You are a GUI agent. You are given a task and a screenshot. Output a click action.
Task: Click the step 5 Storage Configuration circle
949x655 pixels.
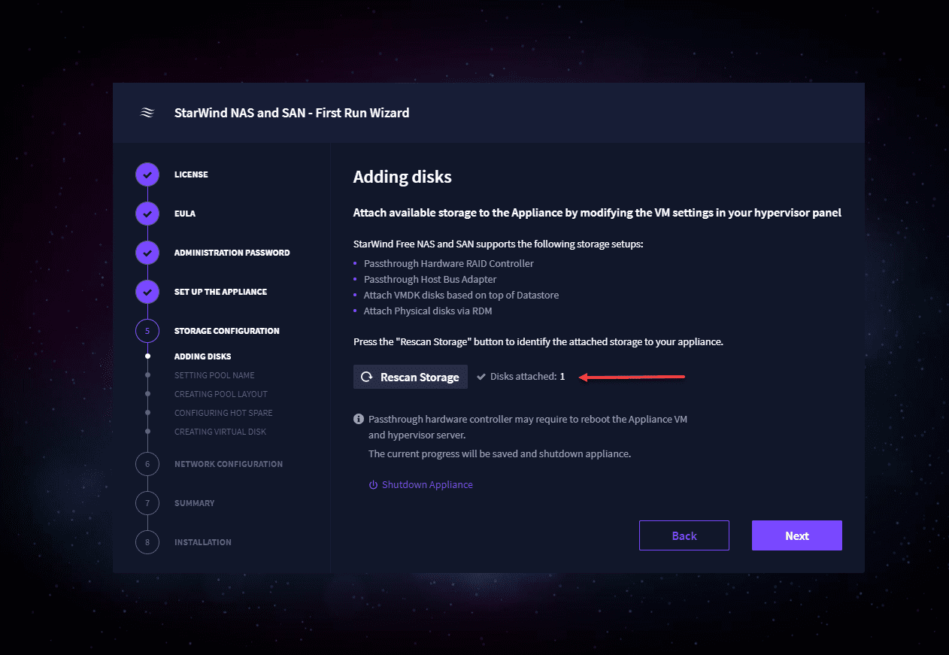point(147,331)
